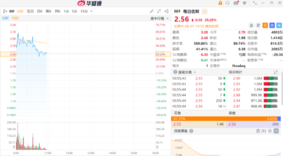283x156 pixels.
Task: Click the 总市值 value 2085万
Action: [x=277, y=49]
